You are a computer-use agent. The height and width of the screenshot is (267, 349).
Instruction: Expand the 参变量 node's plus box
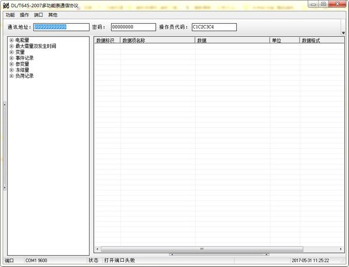click(12, 64)
